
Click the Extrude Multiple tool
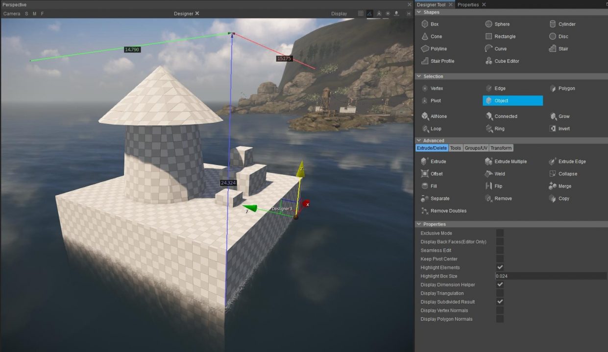[x=506, y=161]
